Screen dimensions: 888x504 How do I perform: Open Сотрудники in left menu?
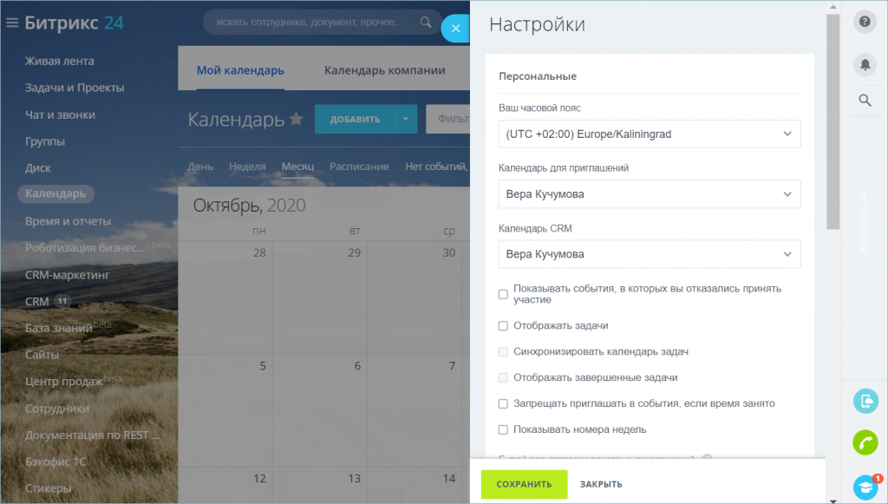pyautogui.click(x=56, y=409)
